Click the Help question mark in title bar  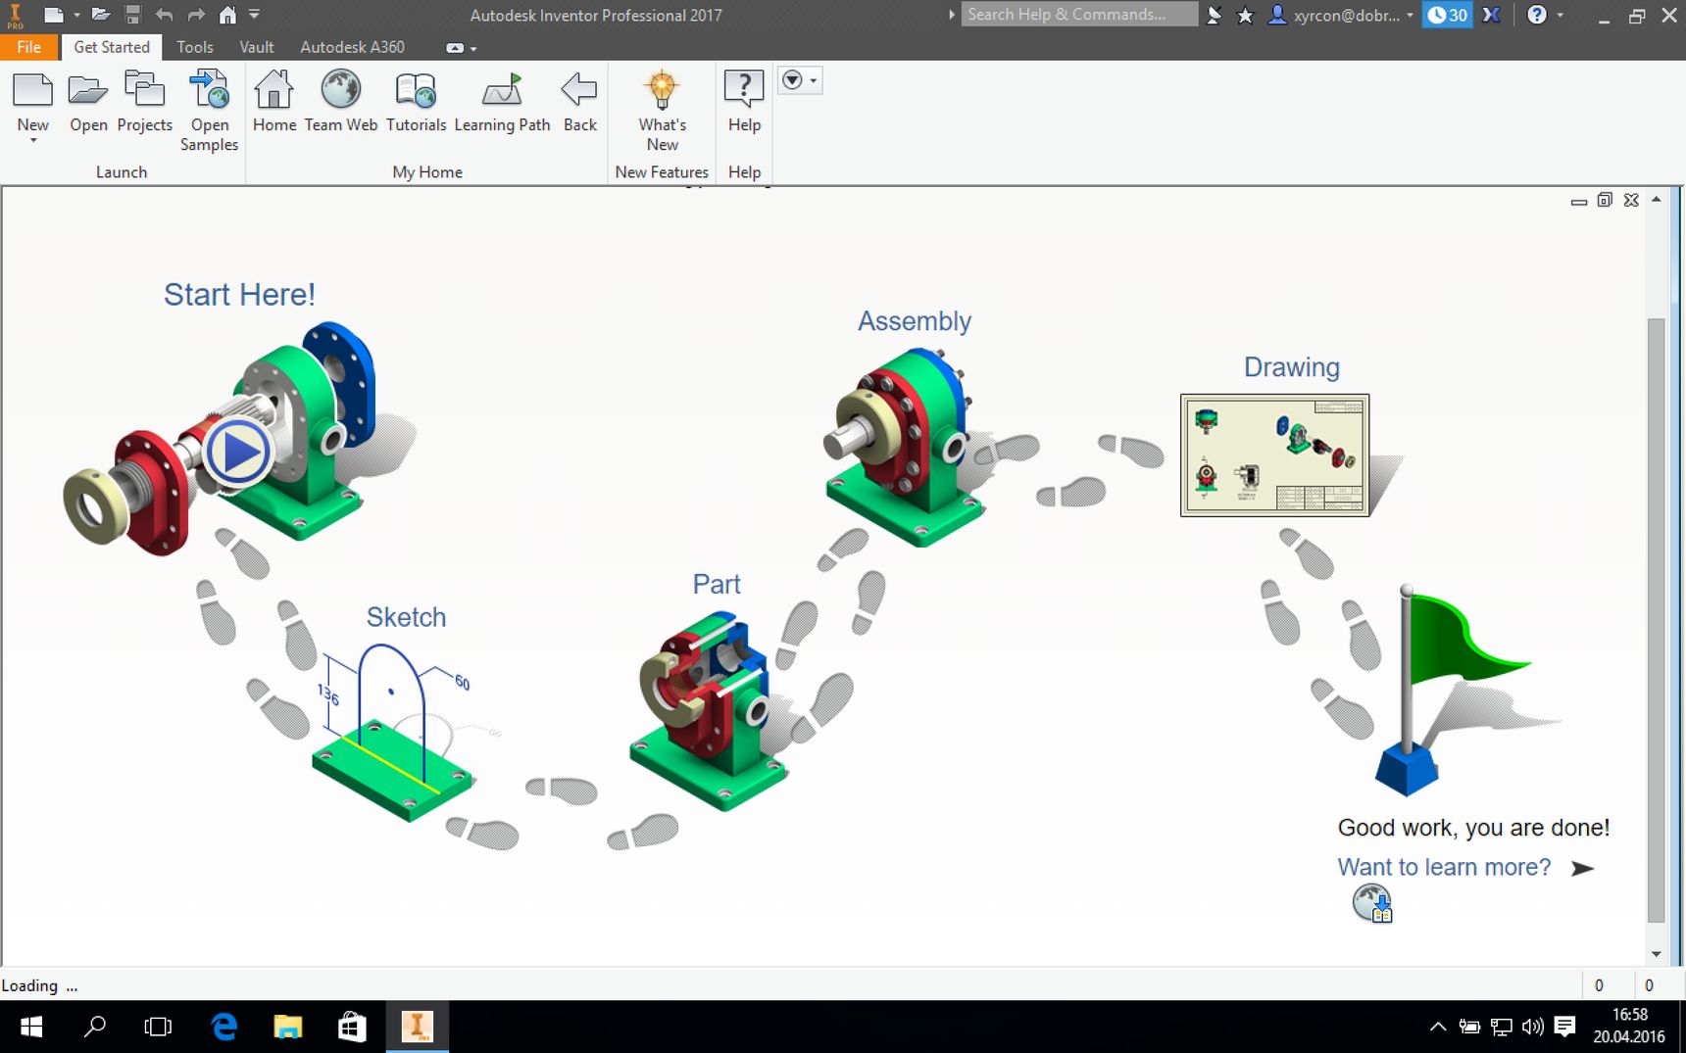coord(1537,15)
